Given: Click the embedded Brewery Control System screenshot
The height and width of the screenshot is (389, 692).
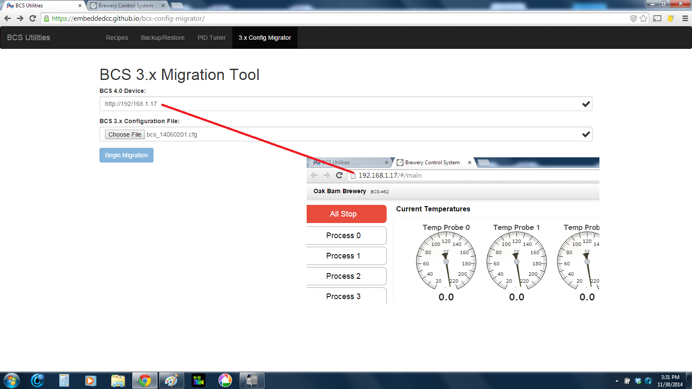Looking at the screenshot, I should click(453, 230).
